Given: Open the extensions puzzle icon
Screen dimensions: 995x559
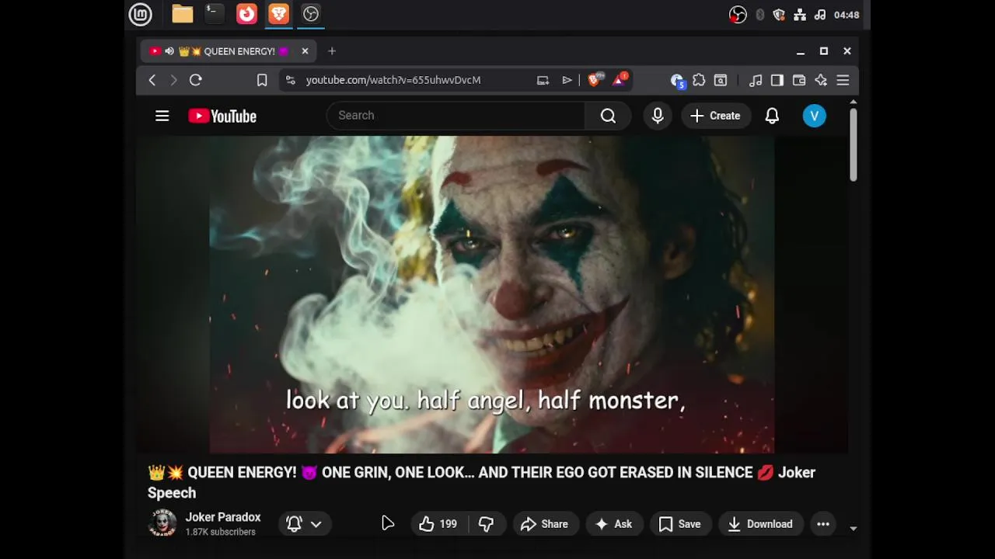Looking at the screenshot, I should coord(699,80).
